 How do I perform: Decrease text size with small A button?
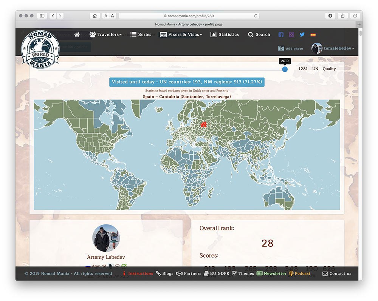tap(105, 16)
